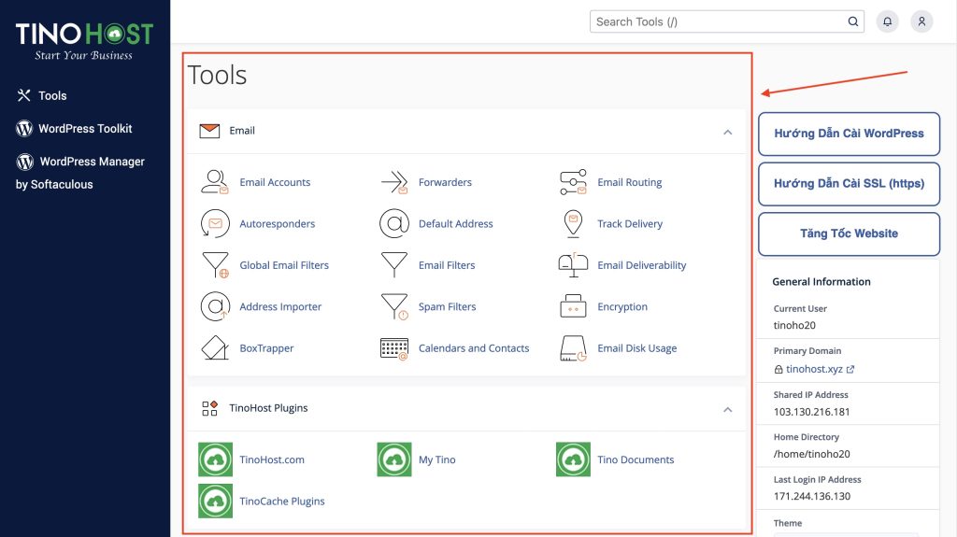This screenshot has width=957, height=537.
Task: Click the search magnifier icon
Action: point(853,21)
